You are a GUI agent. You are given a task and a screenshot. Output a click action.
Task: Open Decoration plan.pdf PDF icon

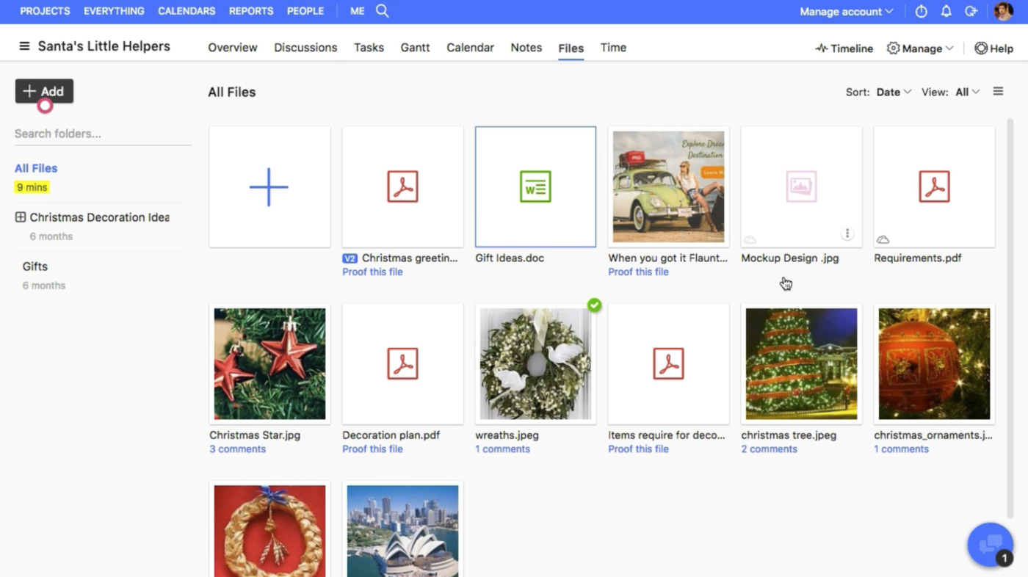402,363
